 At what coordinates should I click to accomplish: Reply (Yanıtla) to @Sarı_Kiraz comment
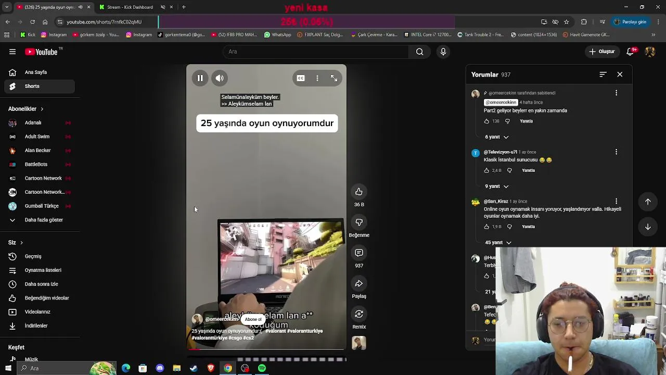(528, 227)
